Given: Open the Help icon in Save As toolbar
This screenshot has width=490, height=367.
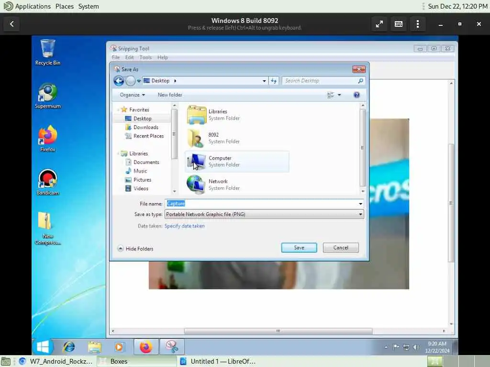Looking at the screenshot, I should point(356,95).
